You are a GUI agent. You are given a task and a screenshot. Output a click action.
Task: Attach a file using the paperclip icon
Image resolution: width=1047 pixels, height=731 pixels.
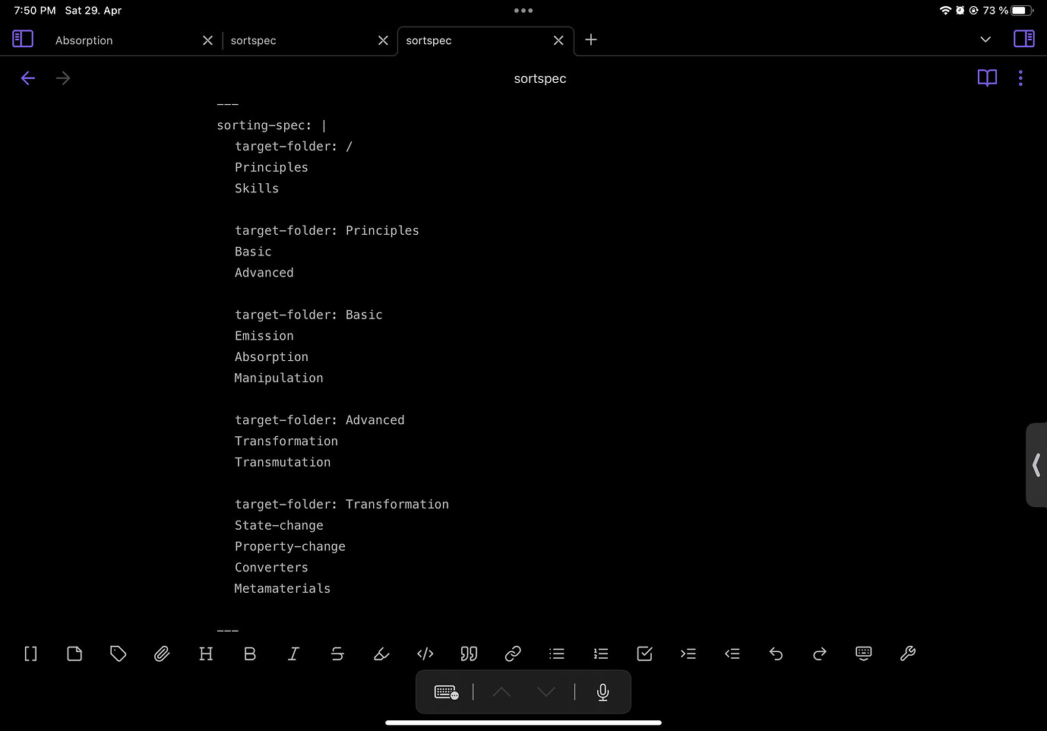[162, 653]
